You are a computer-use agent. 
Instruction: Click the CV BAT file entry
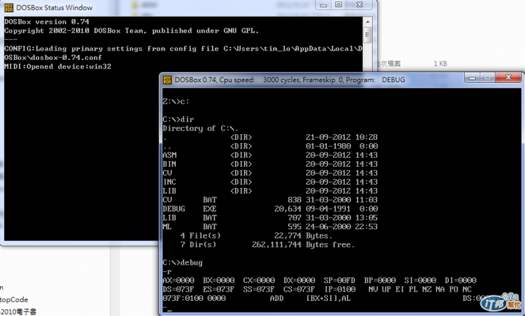(270, 200)
